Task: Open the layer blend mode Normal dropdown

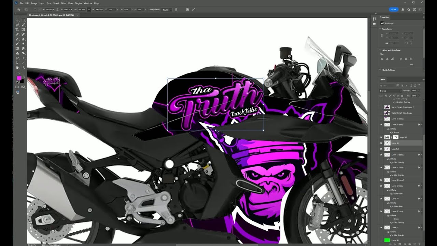Action: tap(390, 91)
